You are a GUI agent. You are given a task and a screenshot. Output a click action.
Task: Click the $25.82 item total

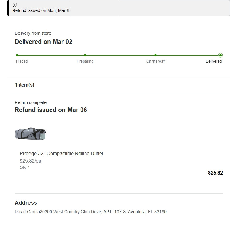point(215,173)
